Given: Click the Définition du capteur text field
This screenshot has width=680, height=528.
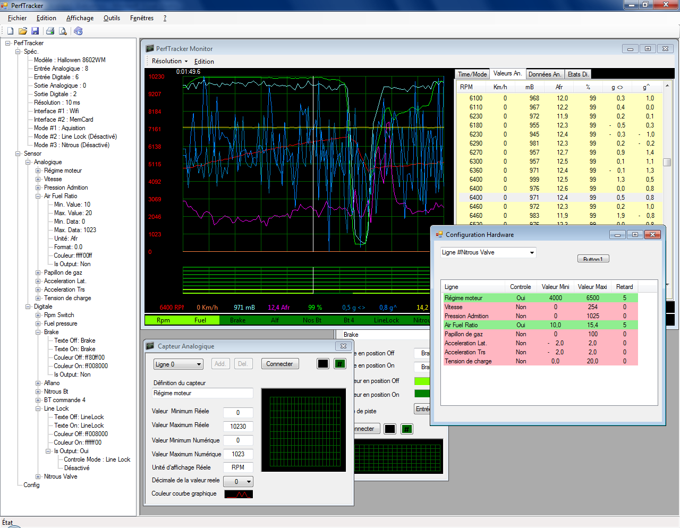Looking at the screenshot, I should pos(202,393).
